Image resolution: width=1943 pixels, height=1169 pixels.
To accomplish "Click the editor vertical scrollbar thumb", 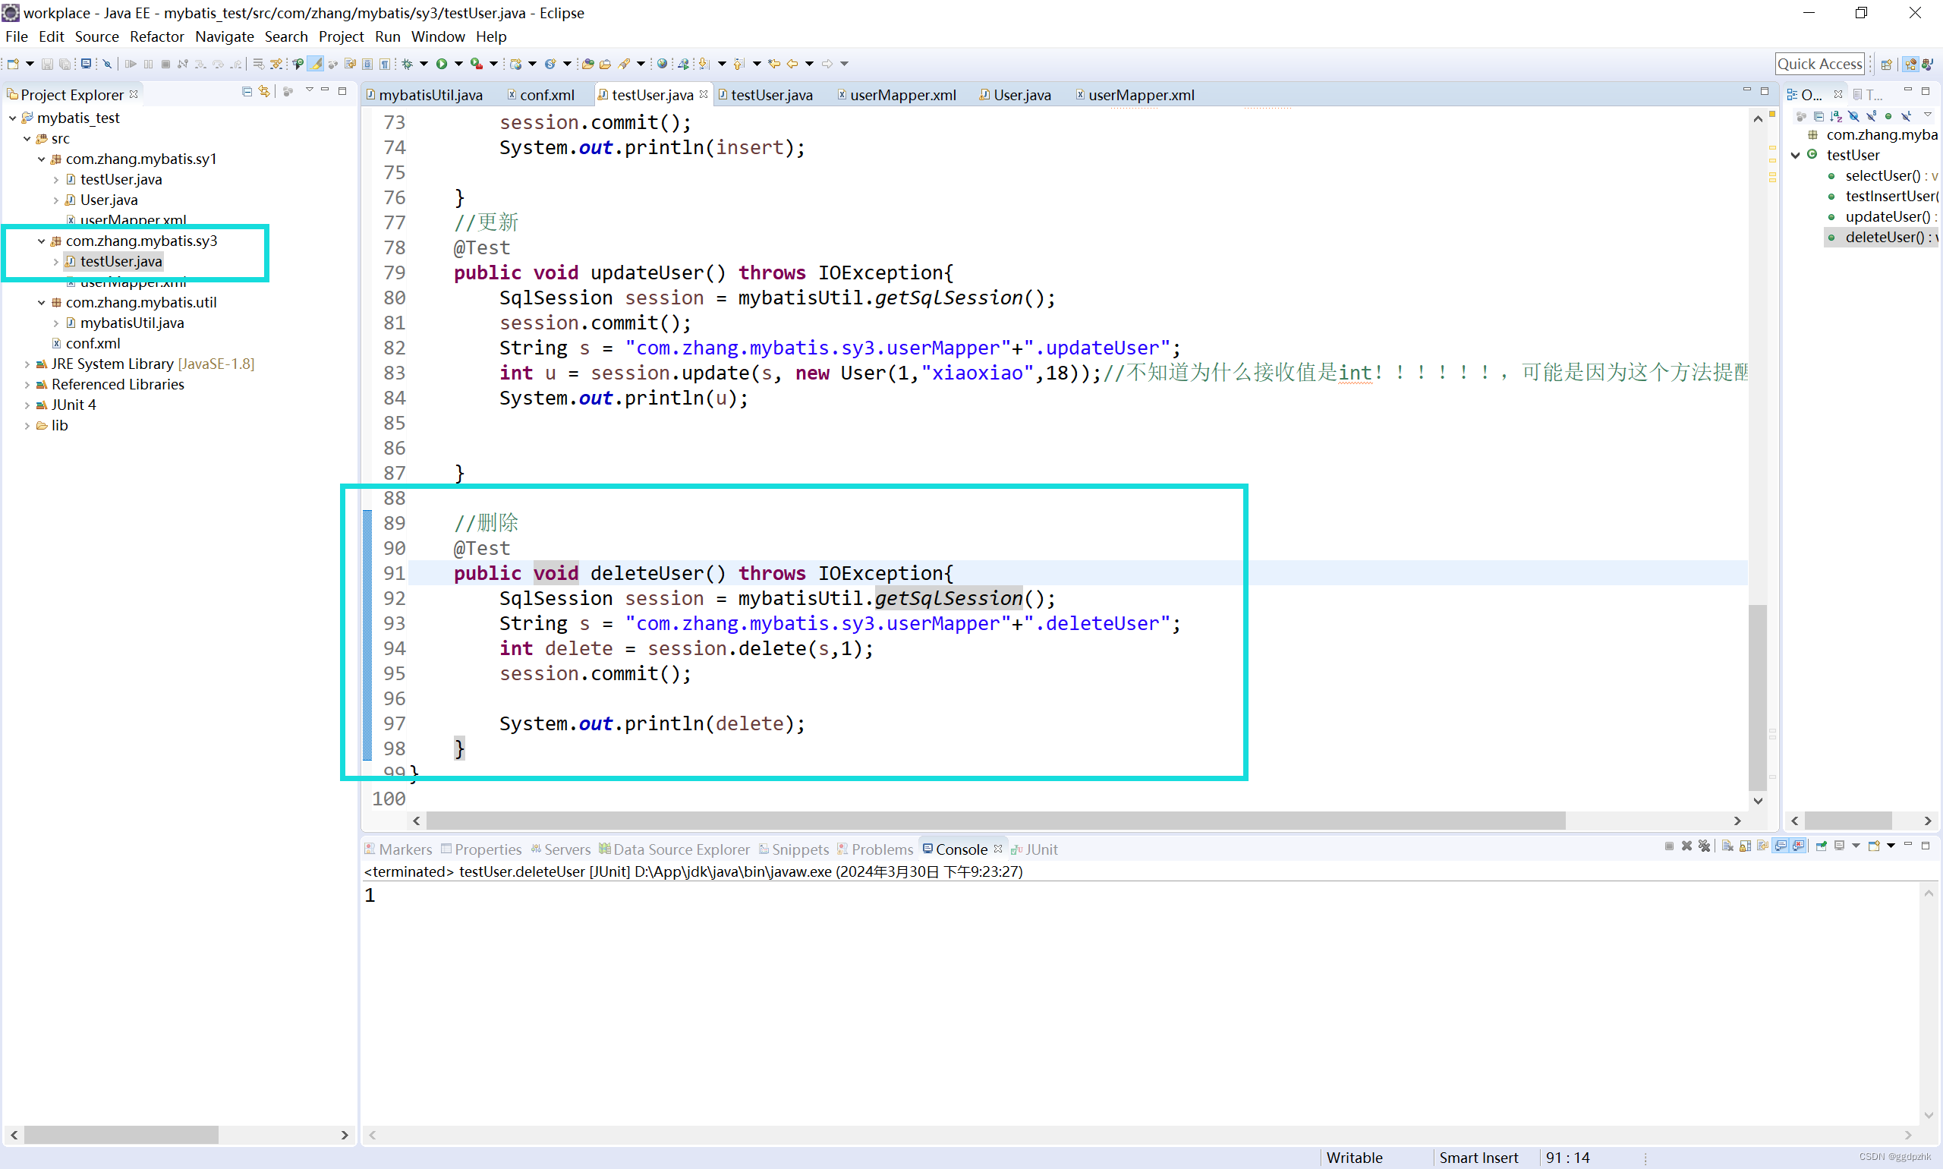I will (x=1757, y=696).
